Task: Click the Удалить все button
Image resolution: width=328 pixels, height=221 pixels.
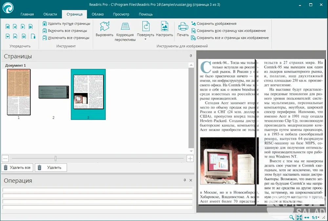Action: [x=17, y=168]
